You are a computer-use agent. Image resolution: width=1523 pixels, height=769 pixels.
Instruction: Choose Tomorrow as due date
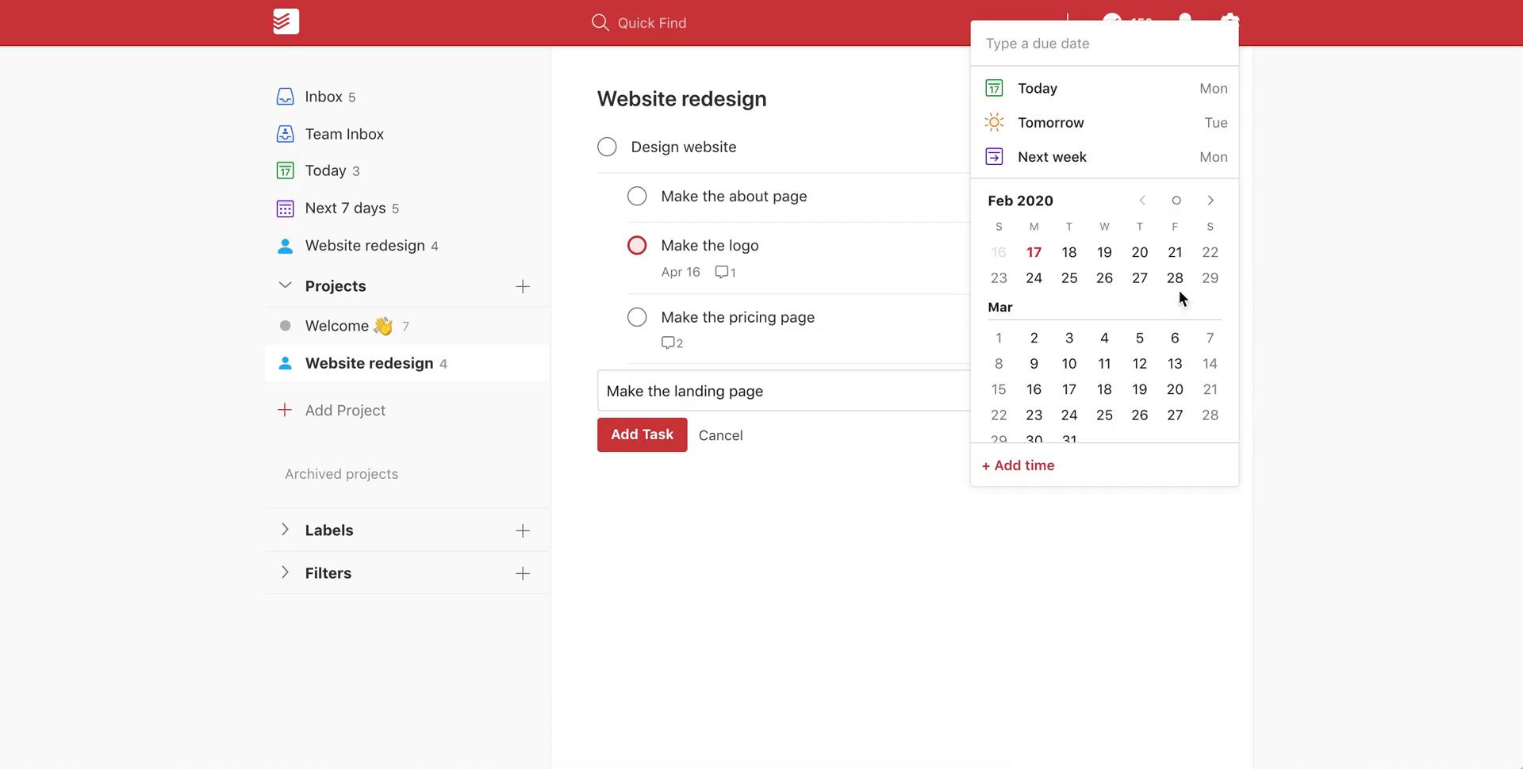tap(1104, 122)
